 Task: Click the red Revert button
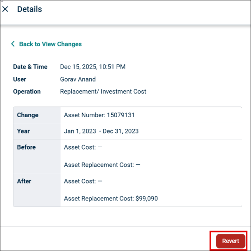coord(231,241)
